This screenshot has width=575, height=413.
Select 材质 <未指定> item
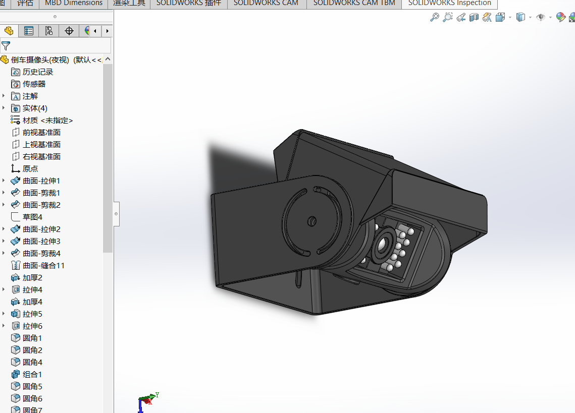(x=47, y=120)
